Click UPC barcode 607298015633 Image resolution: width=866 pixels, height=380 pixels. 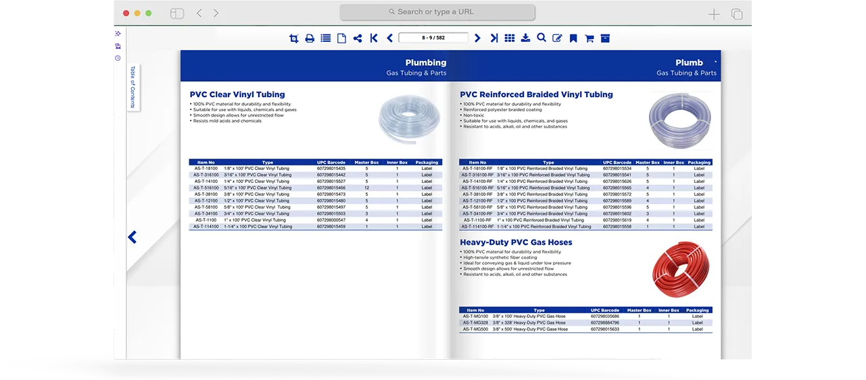pyautogui.click(x=605, y=329)
